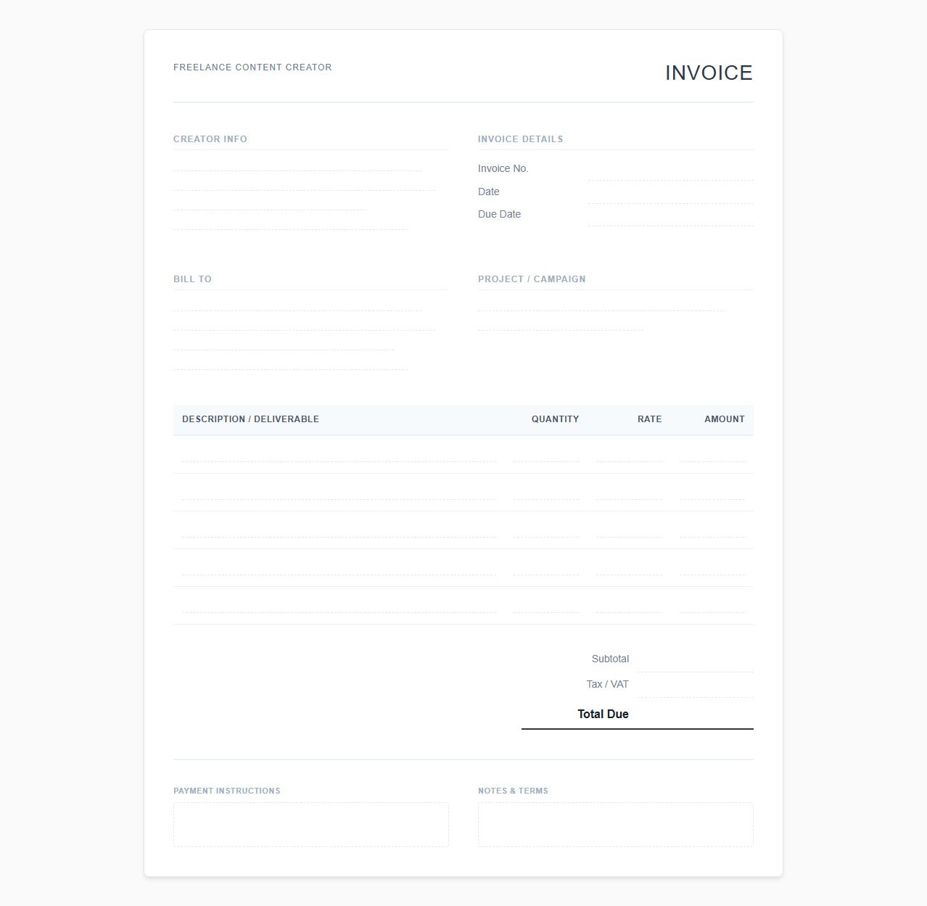The width and height of the screenshot is (927, 906).
Task: Click the Invoice No. label
Action: click(503, 168)
